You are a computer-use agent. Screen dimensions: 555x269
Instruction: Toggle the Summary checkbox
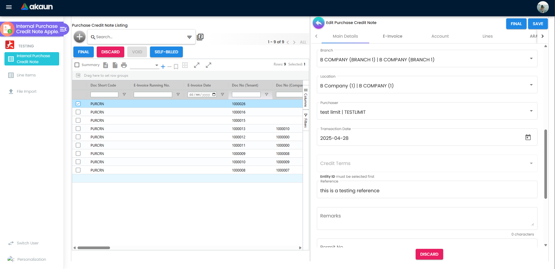coord(77,65)
